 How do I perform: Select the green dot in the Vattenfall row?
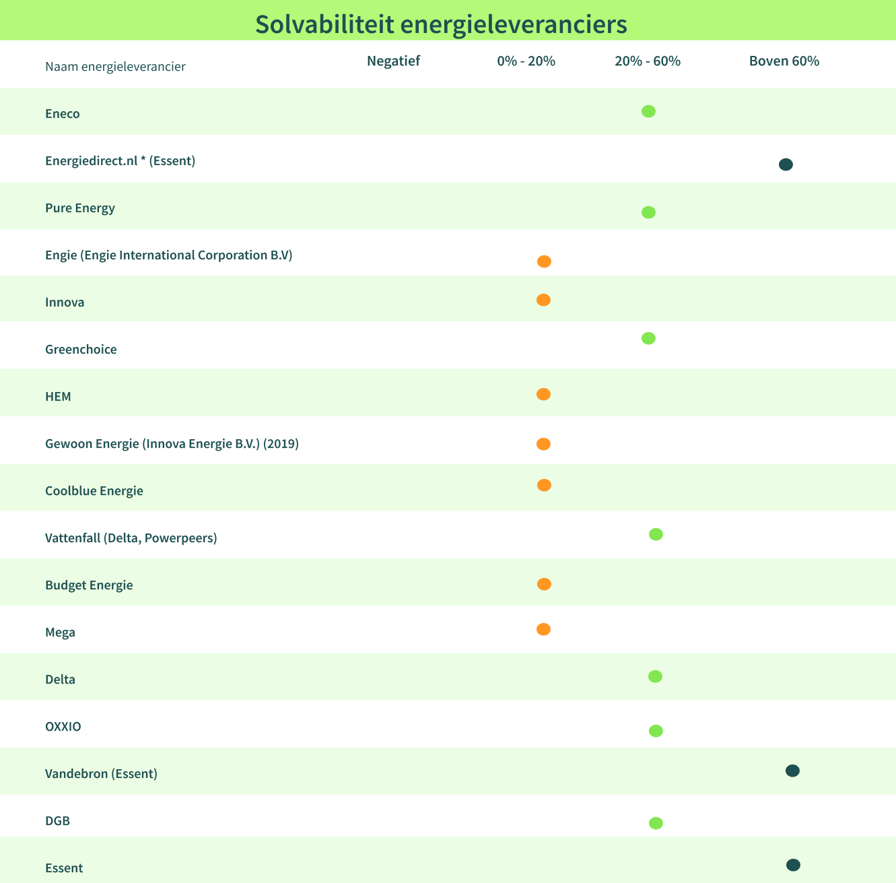(x=656, y=535)
